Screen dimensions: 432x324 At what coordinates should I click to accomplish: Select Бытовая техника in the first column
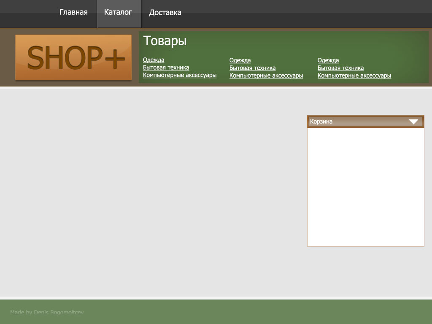tap(166, 67)
